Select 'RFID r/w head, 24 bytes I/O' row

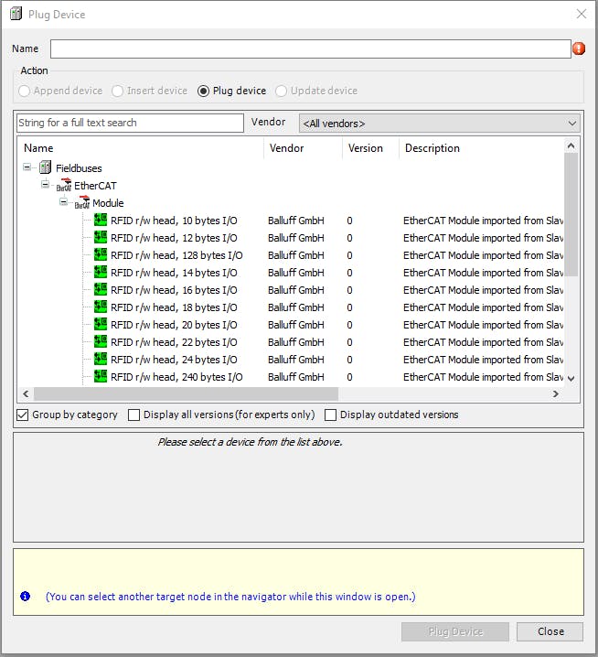click(x=291, y=360)
